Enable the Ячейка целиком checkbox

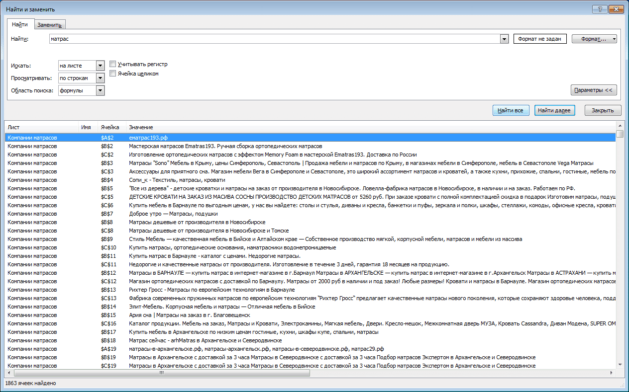pos(113,74)
